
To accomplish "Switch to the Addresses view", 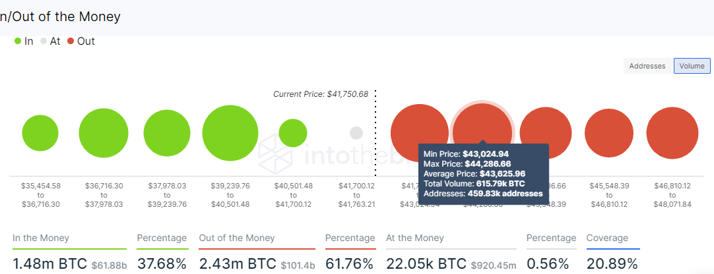I will point(647,66).
